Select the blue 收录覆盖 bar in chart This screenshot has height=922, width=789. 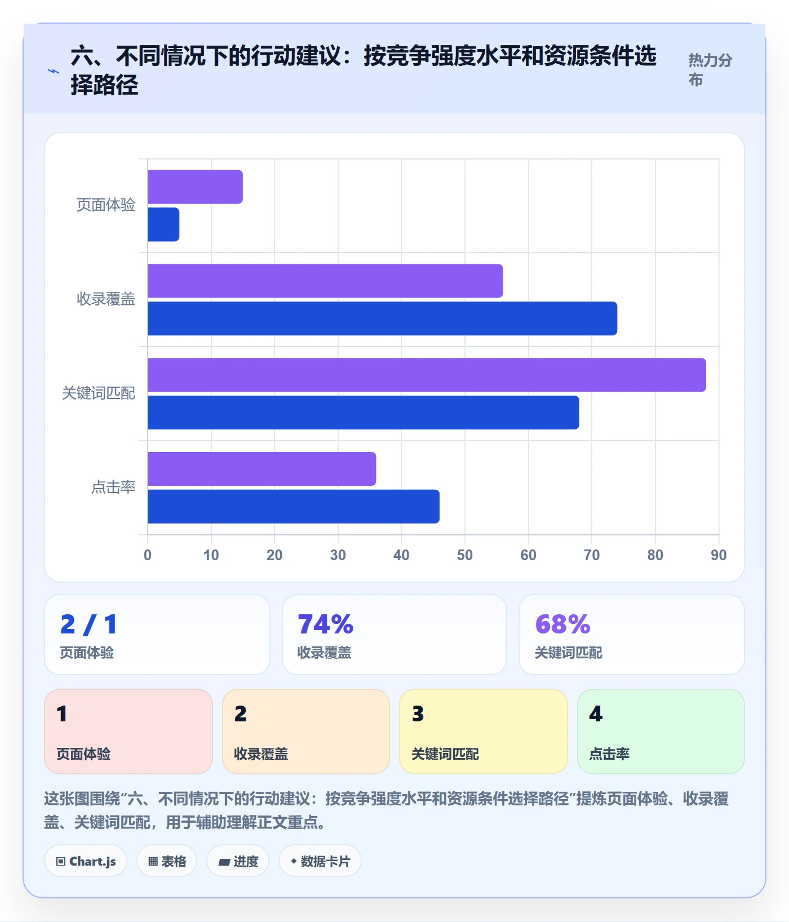383,318
